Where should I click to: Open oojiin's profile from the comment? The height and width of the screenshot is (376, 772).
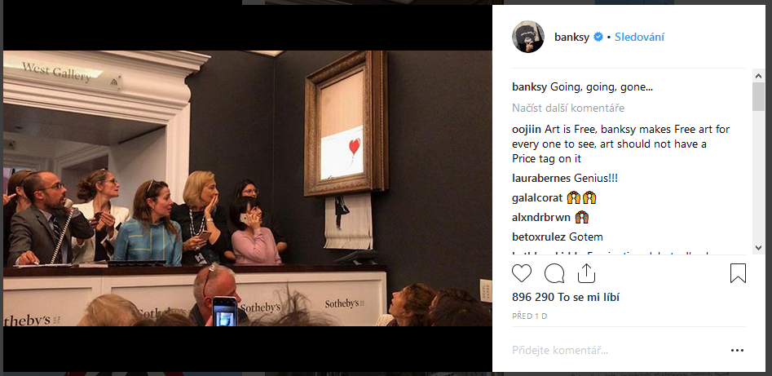527,130
